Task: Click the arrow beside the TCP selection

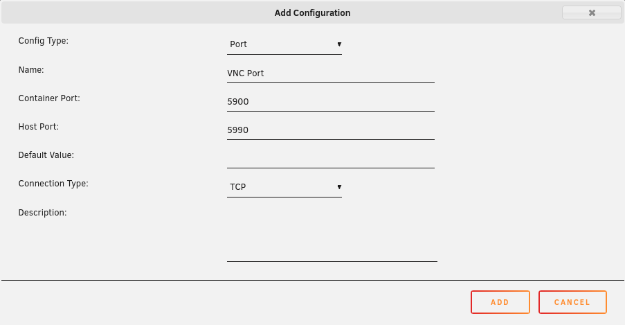Action: point(339,187)
